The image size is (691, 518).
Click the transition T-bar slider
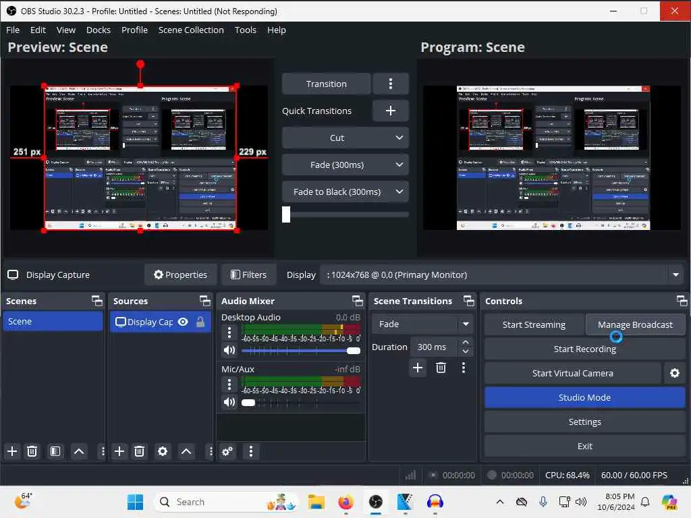coord(345,214)
